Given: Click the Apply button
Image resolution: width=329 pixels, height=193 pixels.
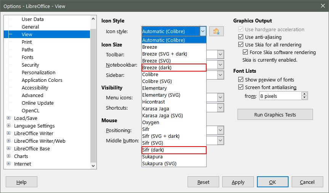Looking at the screenshot, I should 238,182.
